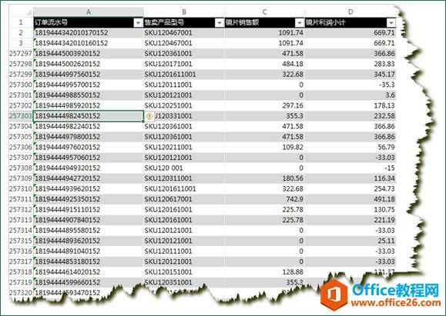The image size is (446, 316).
Task: Select cell 1819444988550152
Action: (89, 95)
